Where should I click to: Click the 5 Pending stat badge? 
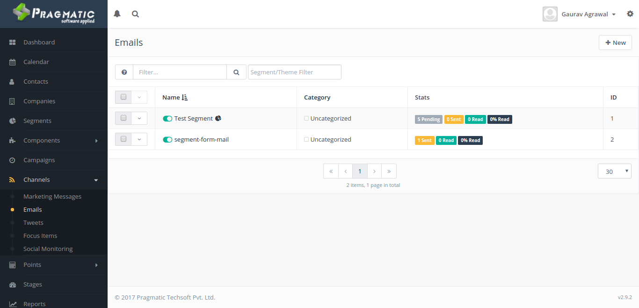click(428, 119)
